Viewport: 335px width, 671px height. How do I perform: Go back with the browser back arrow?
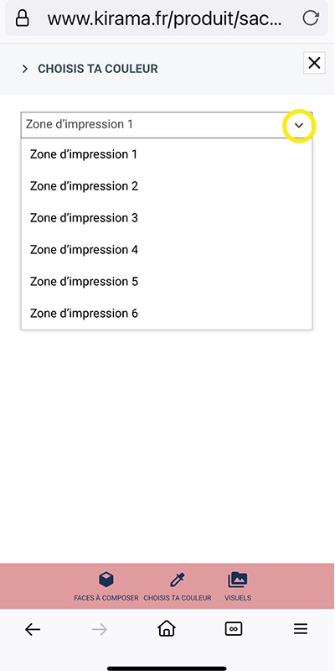[33, 629]
